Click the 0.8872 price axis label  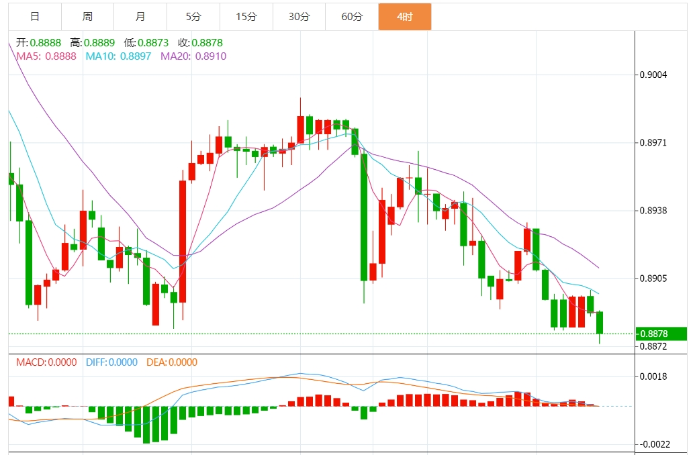pyautogui.click(x=653, y=346)
